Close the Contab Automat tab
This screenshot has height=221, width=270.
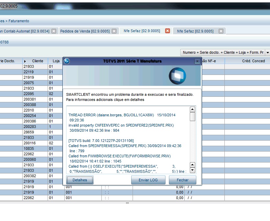54,31
